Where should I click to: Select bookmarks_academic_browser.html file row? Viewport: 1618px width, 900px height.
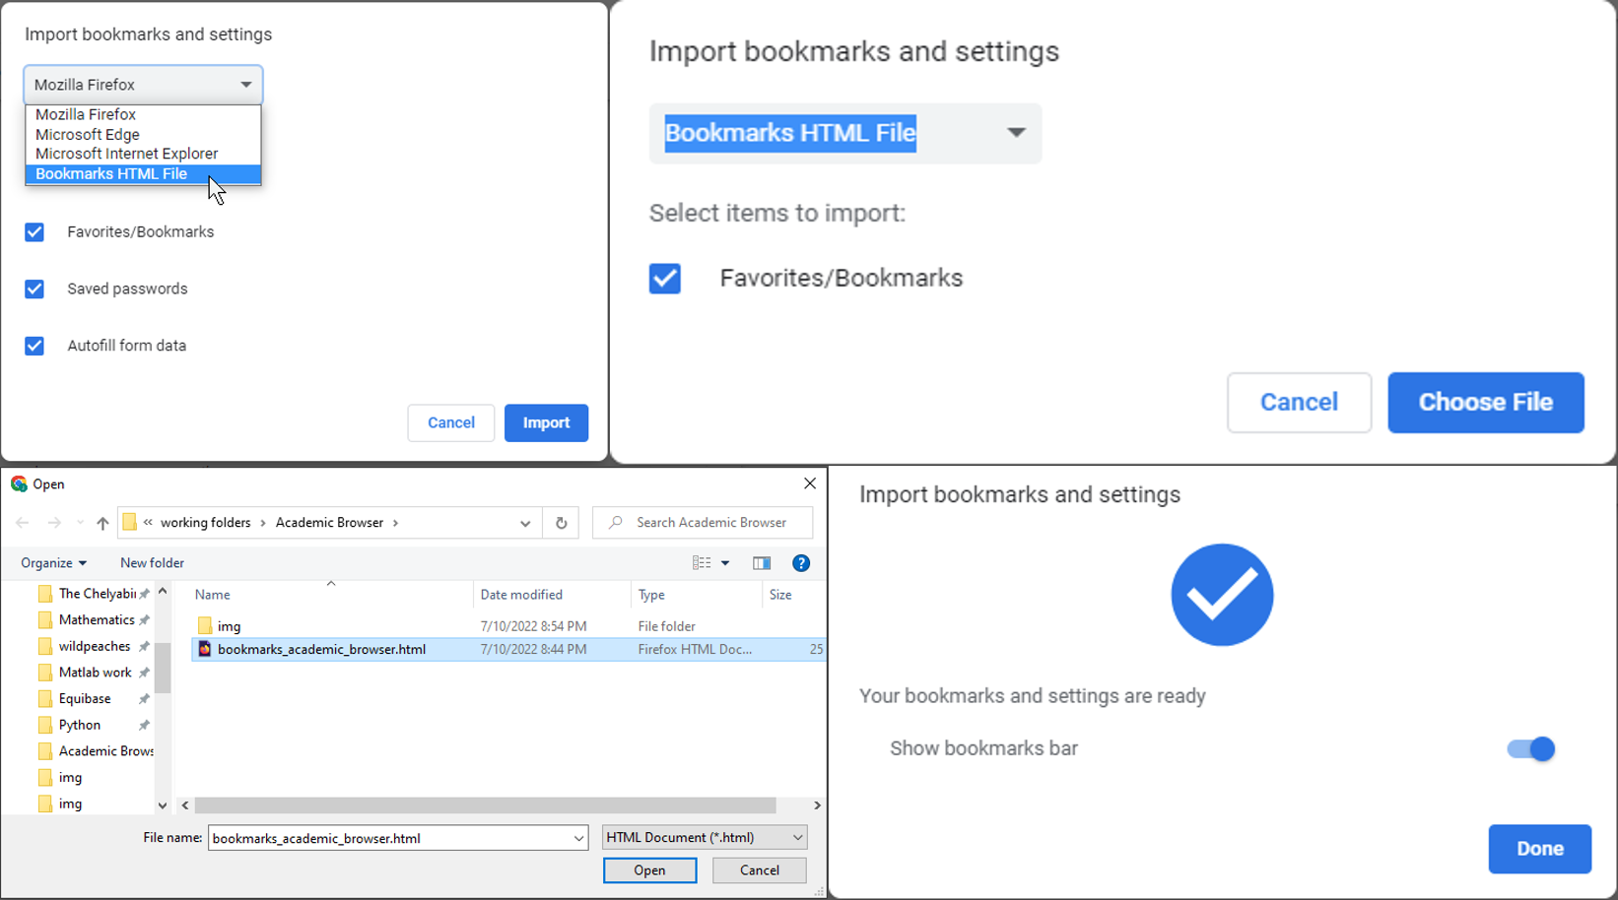point(508,649)
